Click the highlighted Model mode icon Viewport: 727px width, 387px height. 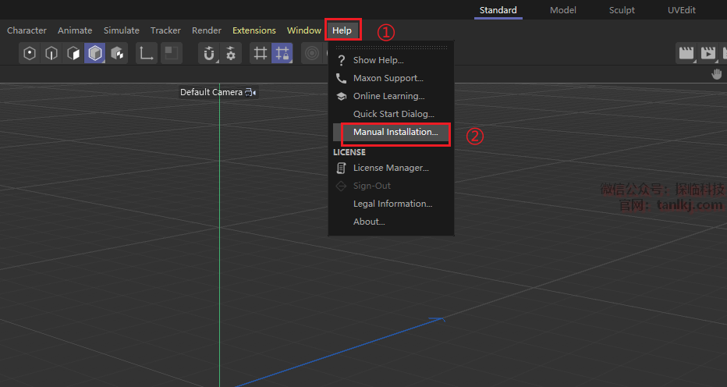pos(95,54)
